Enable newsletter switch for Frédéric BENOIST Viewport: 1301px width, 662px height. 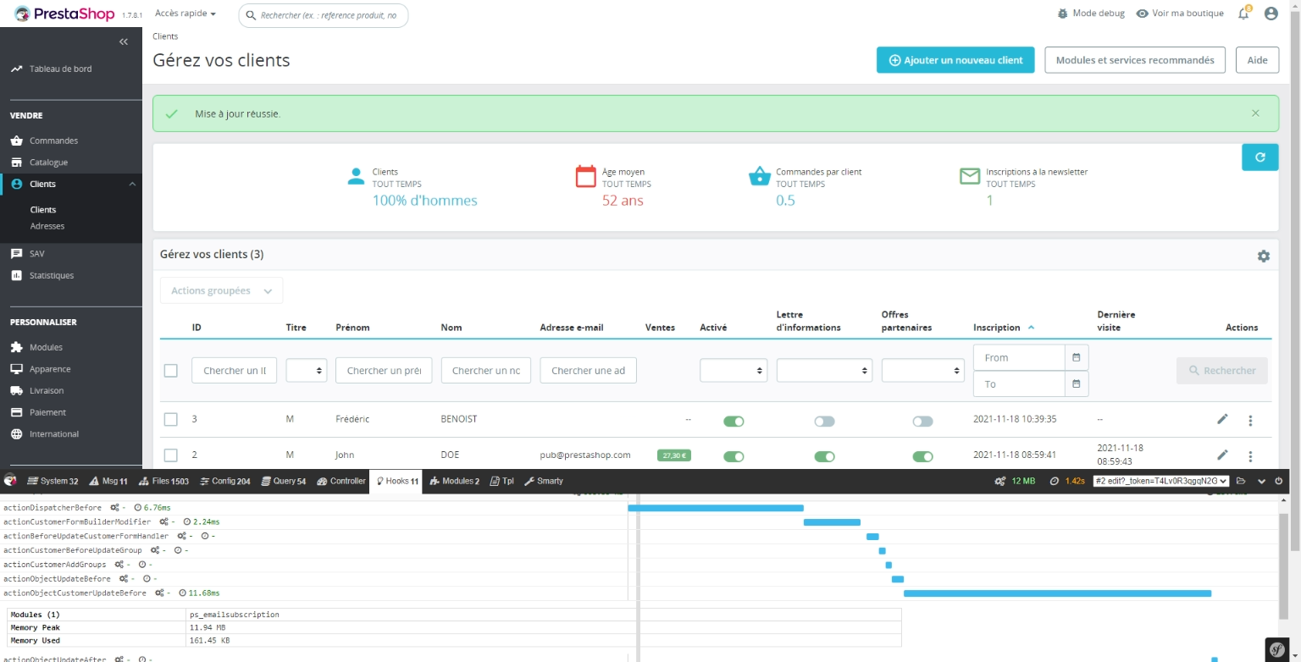[824, 421]
